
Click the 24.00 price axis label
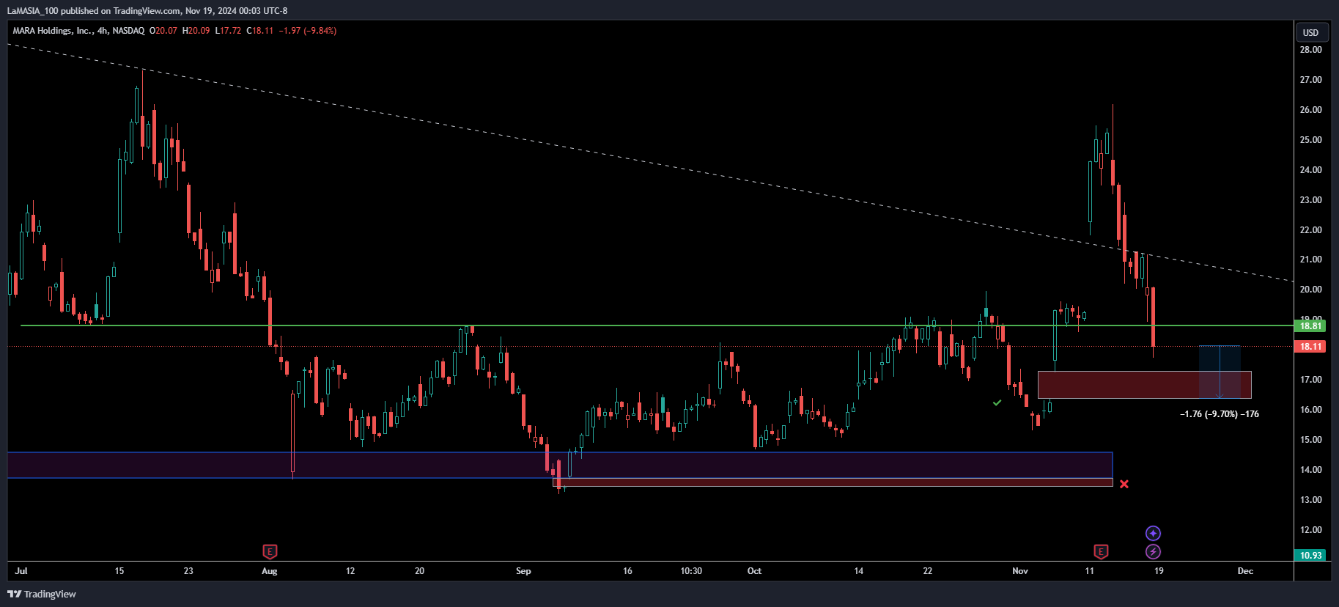(x=1310, y=170)
